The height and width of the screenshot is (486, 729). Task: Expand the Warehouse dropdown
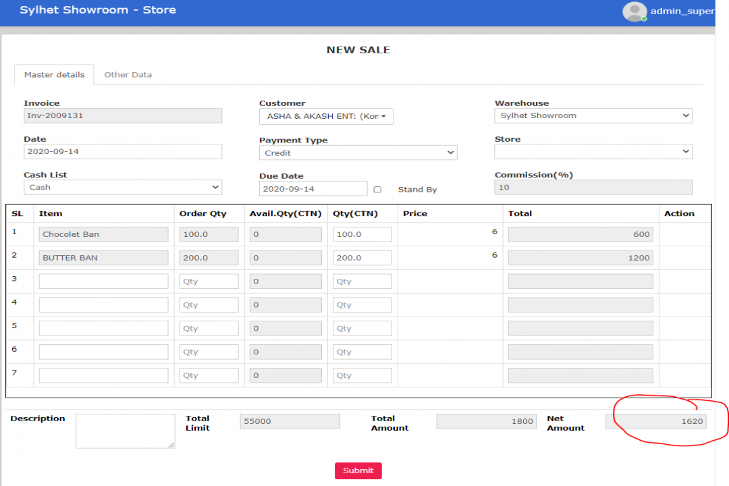pyautogui.click(x=593, y=116)
